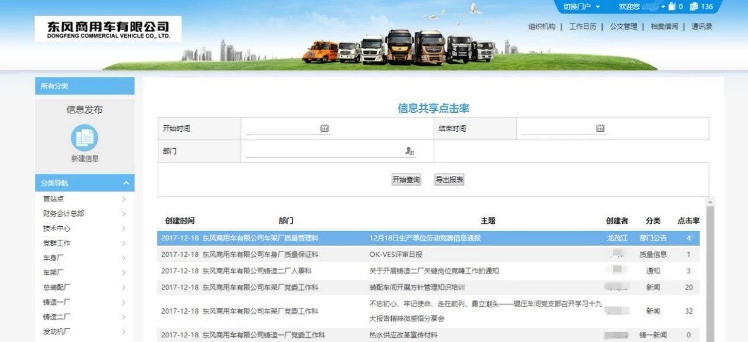The height and width of the screenshot is (342, 748).
Task: Open the 切换门户 dropdown
Action: click(x=581, y=6)
